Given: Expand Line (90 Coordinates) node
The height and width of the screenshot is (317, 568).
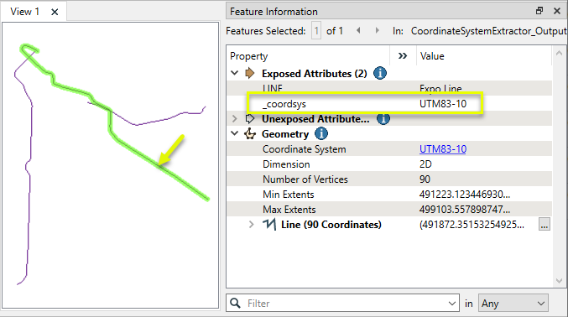Looking at the screenshot, I should click(251, 225).
